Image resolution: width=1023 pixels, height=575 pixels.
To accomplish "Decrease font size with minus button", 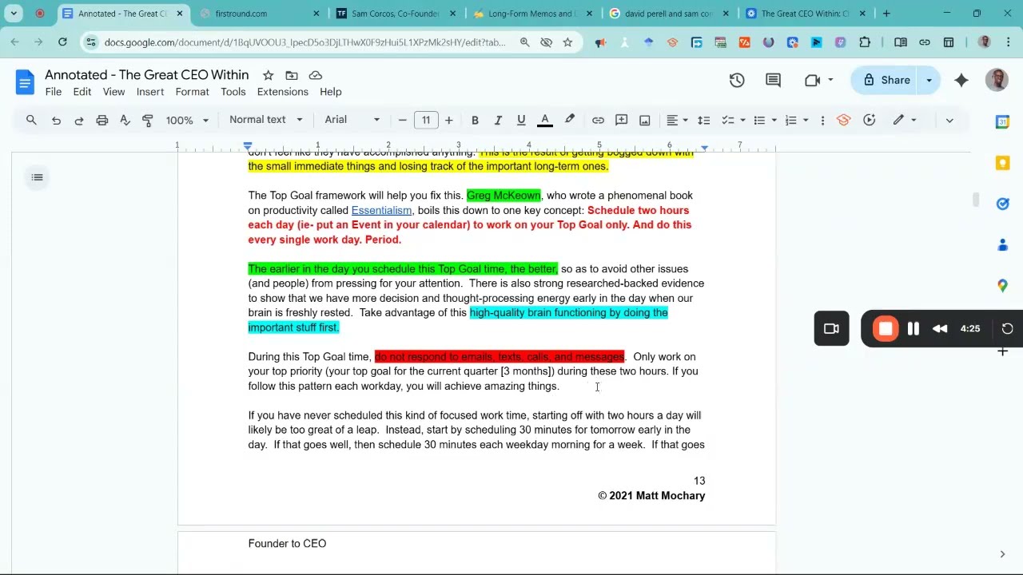I will [402, 120].
